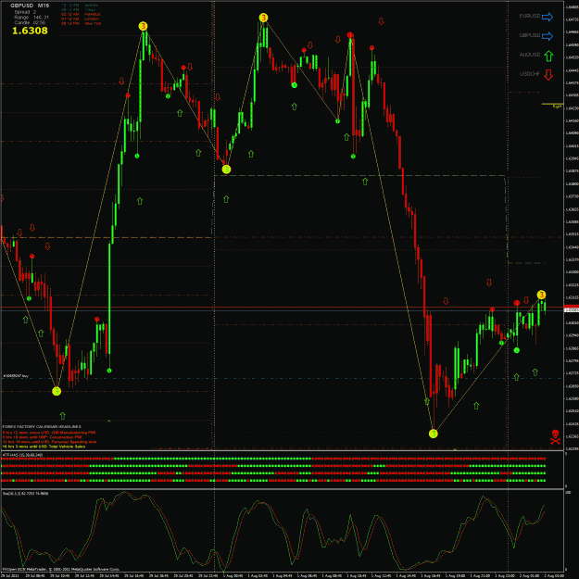Viewport: 579px width, 579px height.
Task: Open the USD Personal Spending headline
Action: (49, 442)
